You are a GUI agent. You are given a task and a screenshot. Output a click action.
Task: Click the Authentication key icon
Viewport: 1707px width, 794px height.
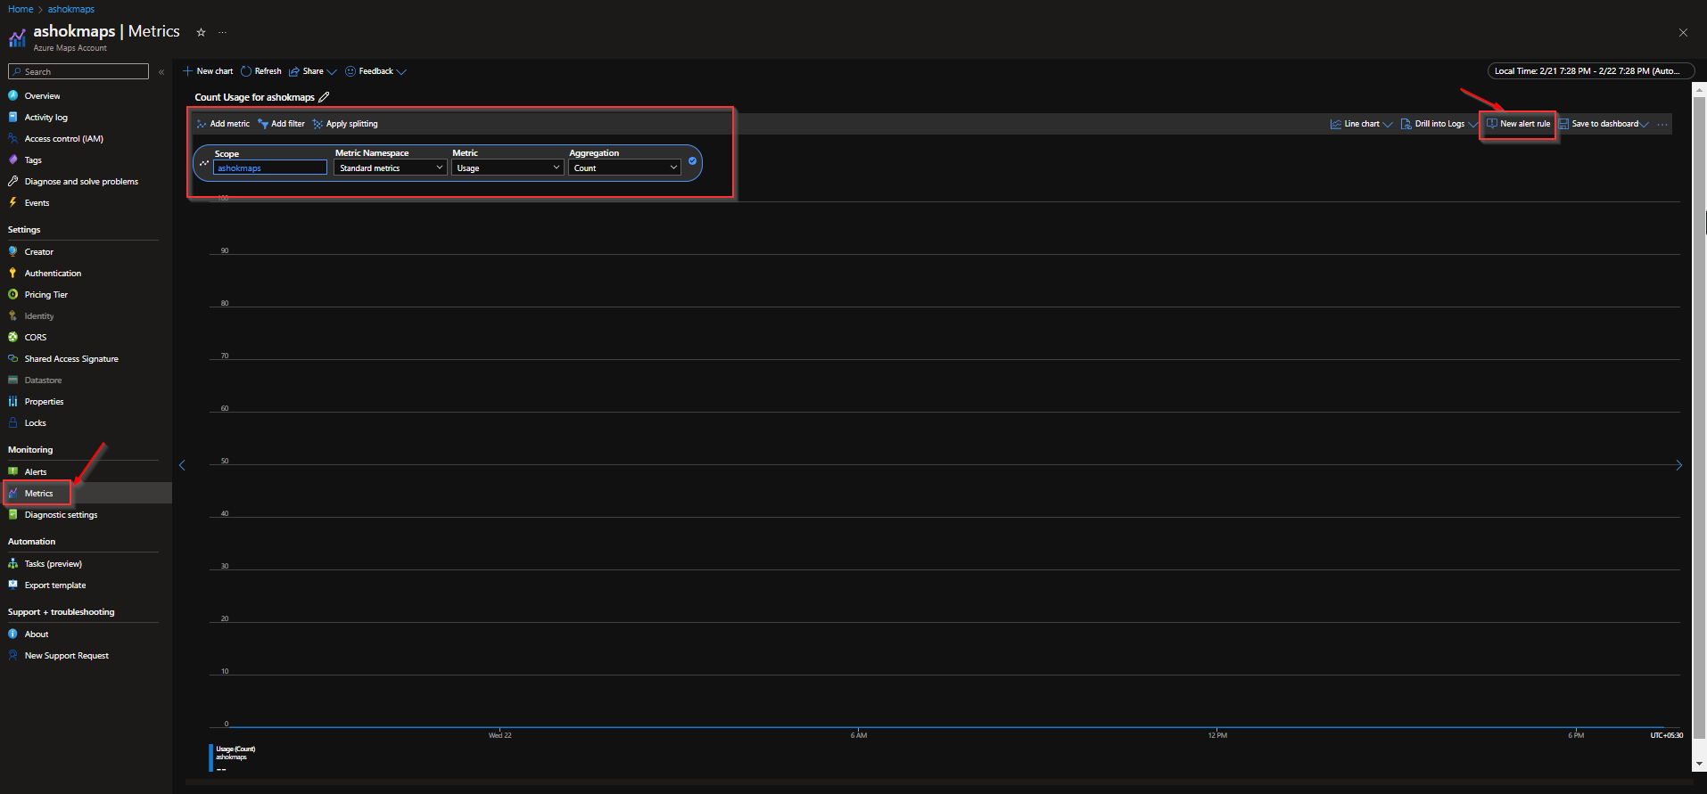coord(12,273)
